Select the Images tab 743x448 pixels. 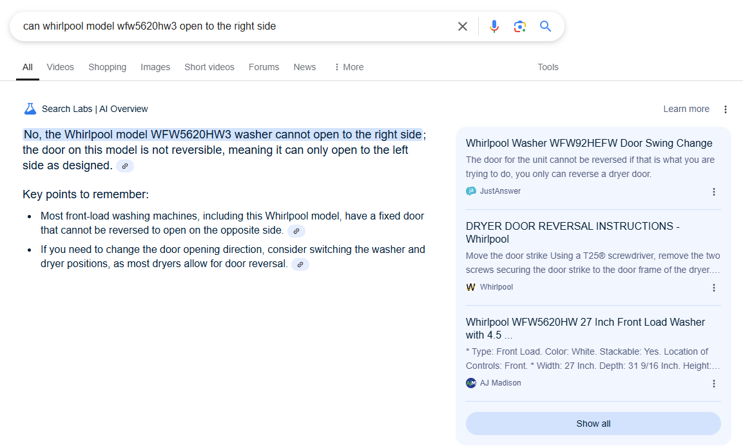[155, 67]
